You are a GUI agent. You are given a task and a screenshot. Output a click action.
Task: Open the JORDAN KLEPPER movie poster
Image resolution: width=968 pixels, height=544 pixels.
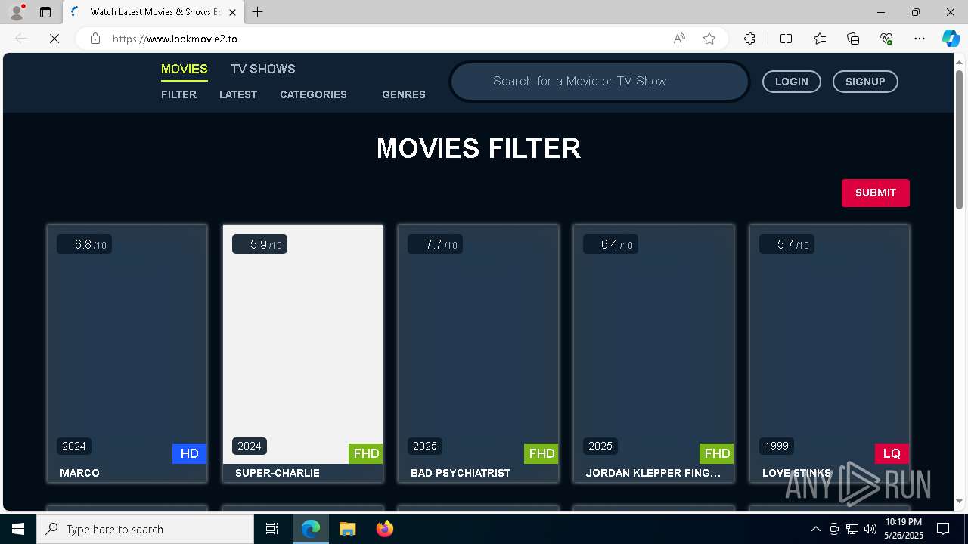point(653,344)
